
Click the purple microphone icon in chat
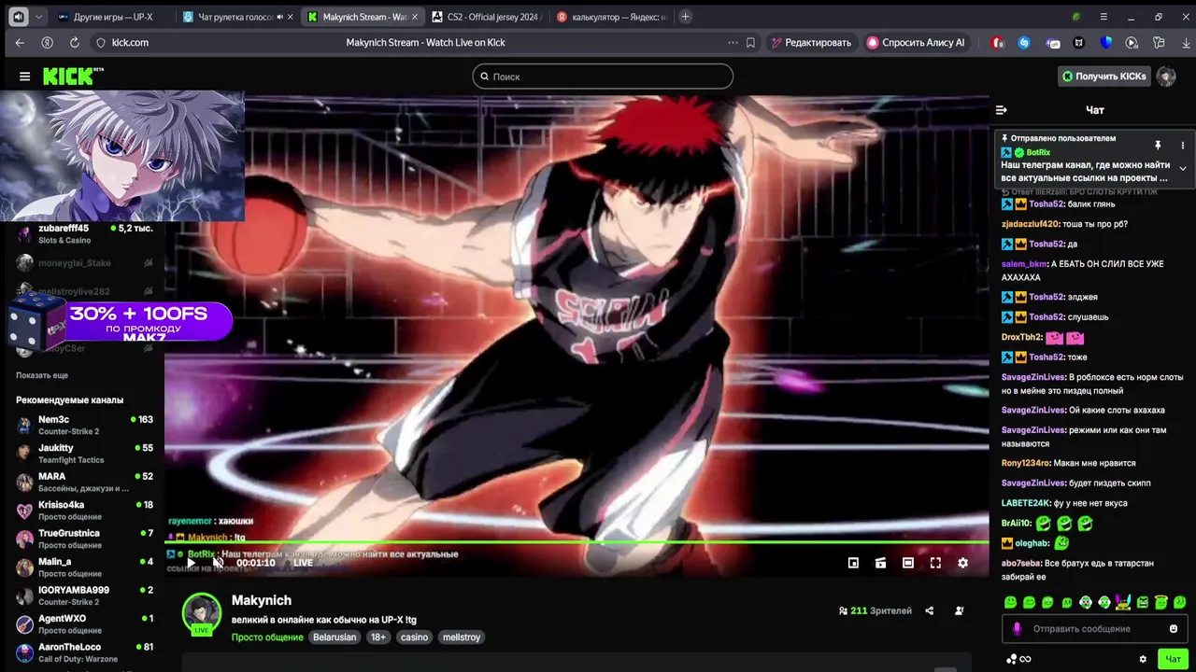[1017, 629]
